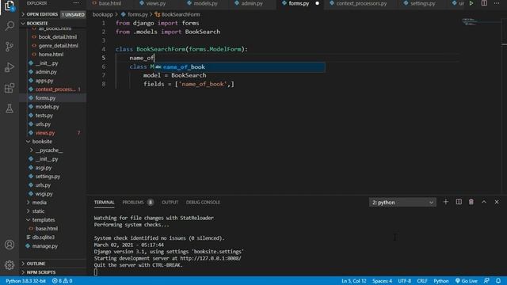Click the errors and warnings status indicator

pyautogui.click(x=62, y=281)
